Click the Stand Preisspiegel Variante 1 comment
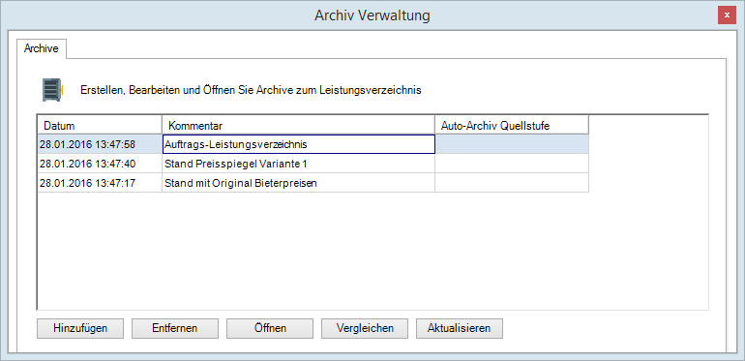The height and width of the screenshot is (361, 745). (x=298, y=164)
